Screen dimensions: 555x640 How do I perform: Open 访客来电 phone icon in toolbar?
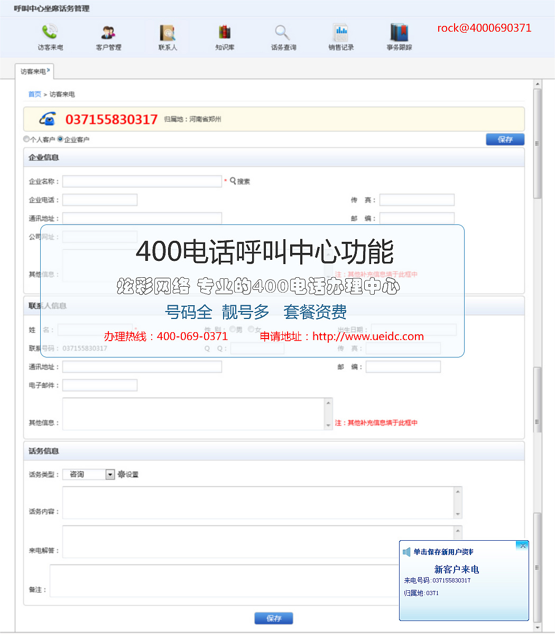[x=50, y=33]
